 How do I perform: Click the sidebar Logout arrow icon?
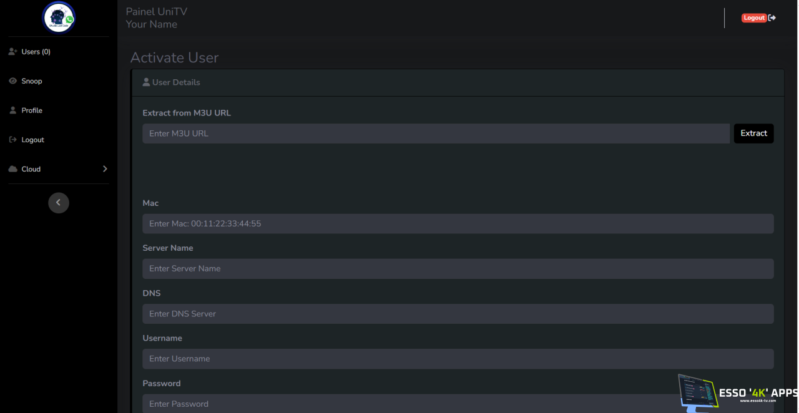12,140
